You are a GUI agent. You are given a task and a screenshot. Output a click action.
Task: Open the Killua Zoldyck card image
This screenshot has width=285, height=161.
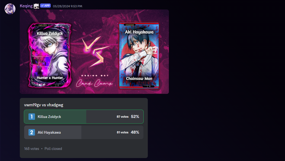pos(49,55)
